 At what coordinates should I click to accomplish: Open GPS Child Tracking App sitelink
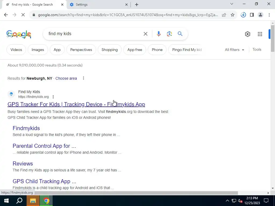(x=44, y=181)
